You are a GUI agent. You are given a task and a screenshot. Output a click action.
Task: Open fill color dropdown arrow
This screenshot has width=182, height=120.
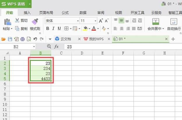(89, 28)
